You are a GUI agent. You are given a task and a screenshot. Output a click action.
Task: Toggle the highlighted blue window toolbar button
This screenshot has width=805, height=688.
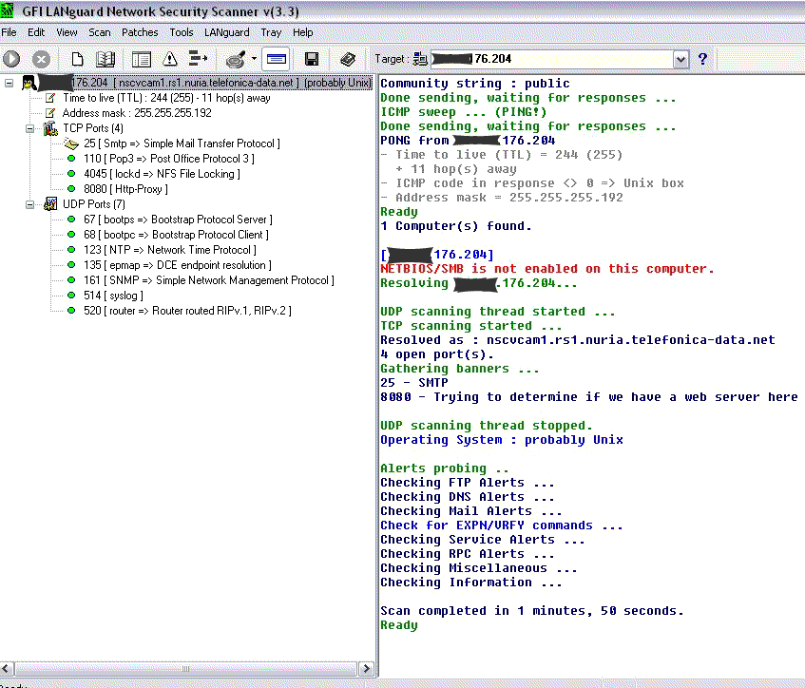coord(277,59)
